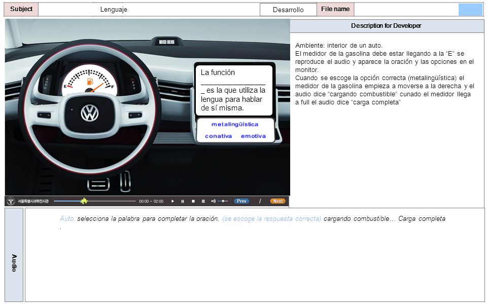Click the vertical 'Audio' label
This screenshot has height=304, width=487.
[14, 263]
